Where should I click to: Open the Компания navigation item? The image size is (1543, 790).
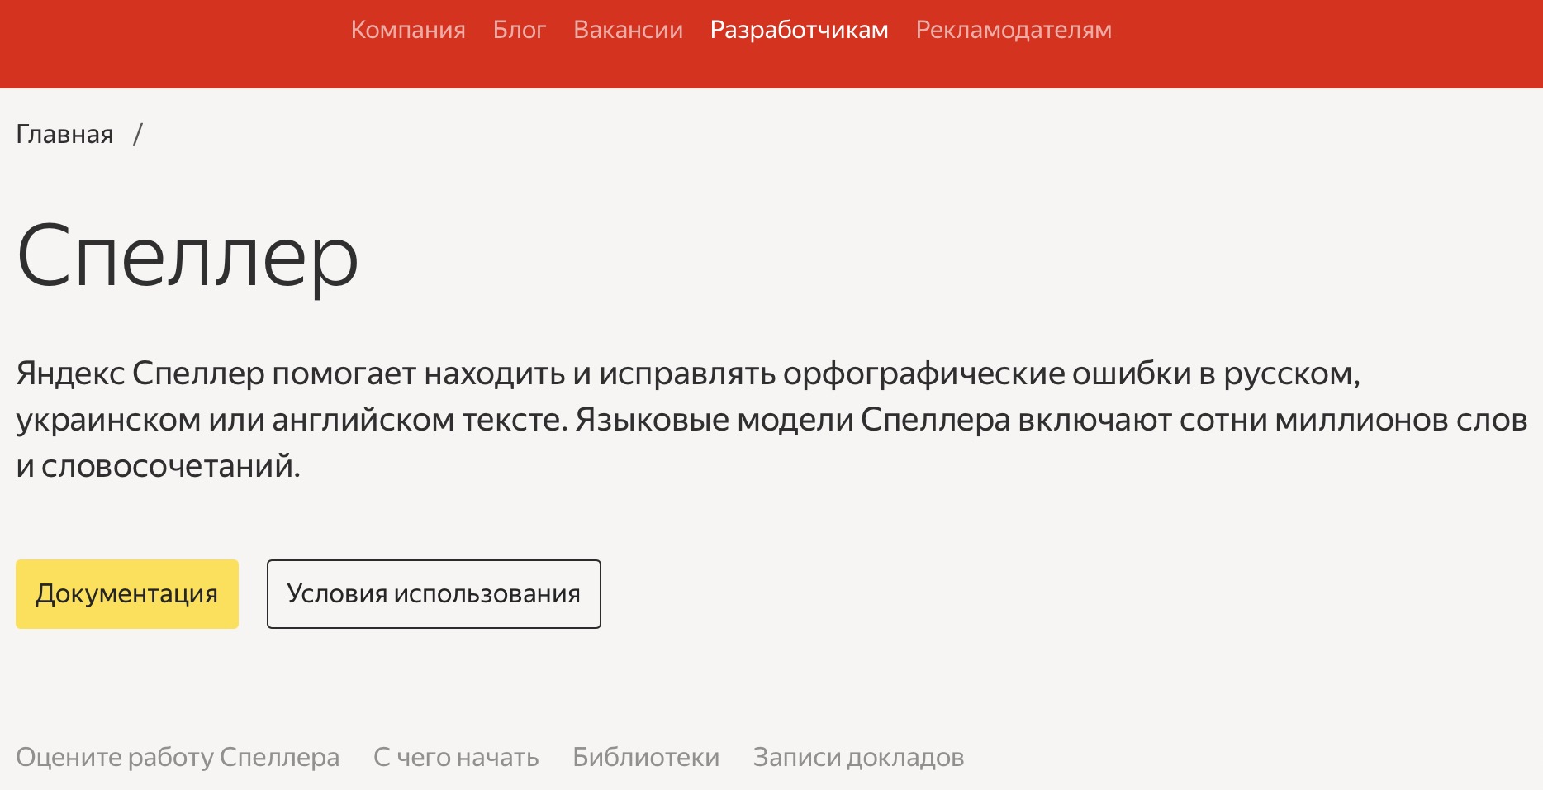408,30
